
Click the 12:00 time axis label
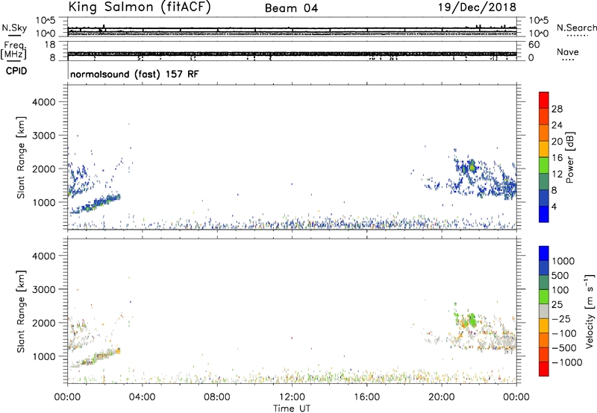click(x=292, y=397)
